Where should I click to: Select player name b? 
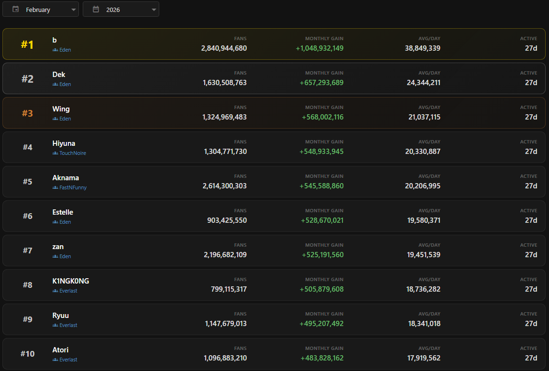click(x=55, y=40)
